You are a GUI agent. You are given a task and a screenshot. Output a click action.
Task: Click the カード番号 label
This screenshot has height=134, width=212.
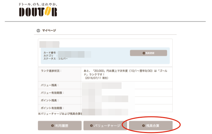[51, 53]
